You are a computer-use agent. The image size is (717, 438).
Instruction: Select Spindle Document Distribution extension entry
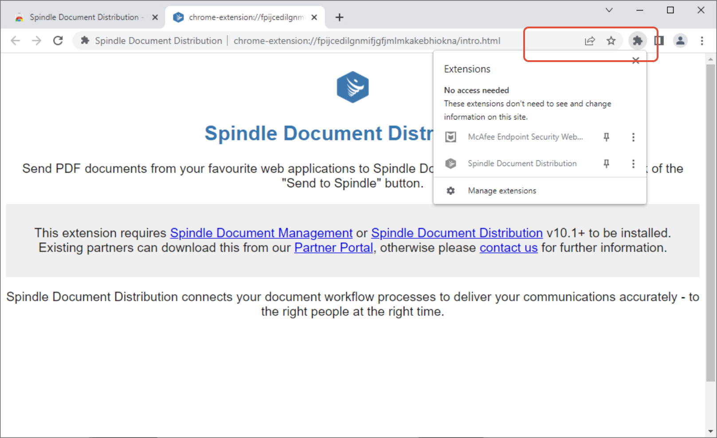[522, 164]
